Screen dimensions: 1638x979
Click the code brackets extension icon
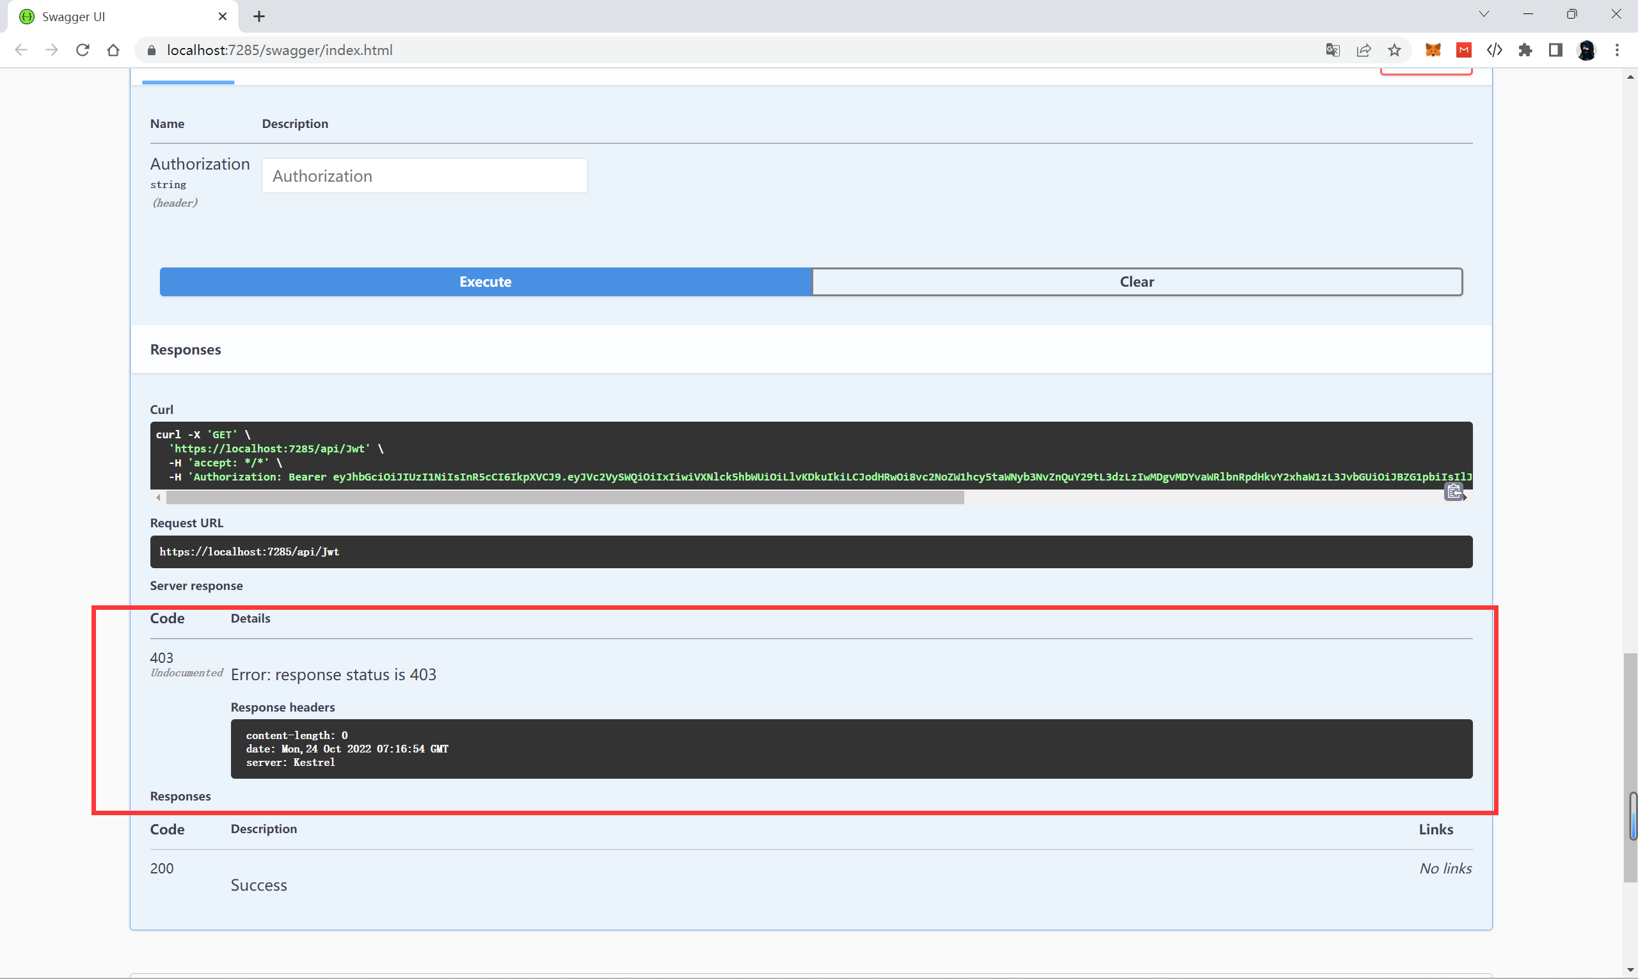1494,50
